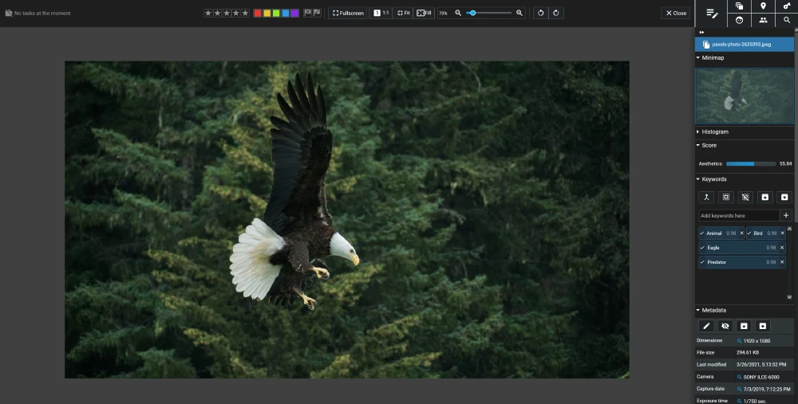The height and width of the screenshot is (404, 798).
Task: Open the edit metadata list panel icon
Action: tap(712, 14)
